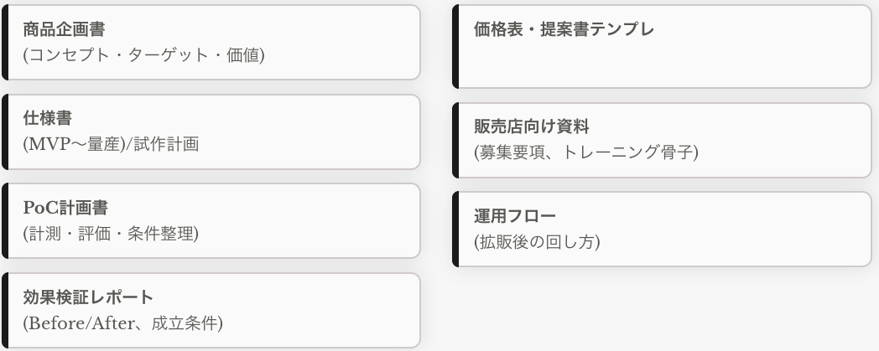Select the 価格表・提案書テンプレ card title
This screenshot has width=879, height=351.
(564, 30)
